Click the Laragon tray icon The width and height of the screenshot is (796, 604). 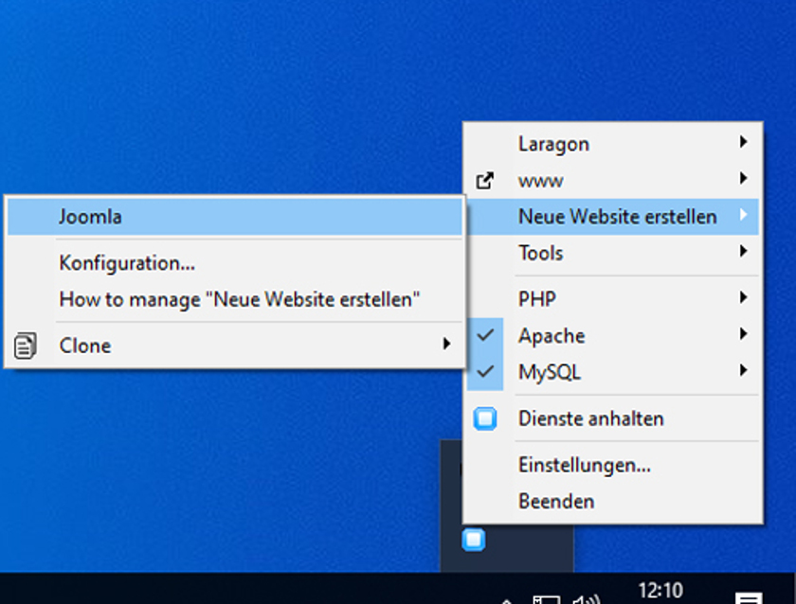pyautogui.click(x=474, y=540)
